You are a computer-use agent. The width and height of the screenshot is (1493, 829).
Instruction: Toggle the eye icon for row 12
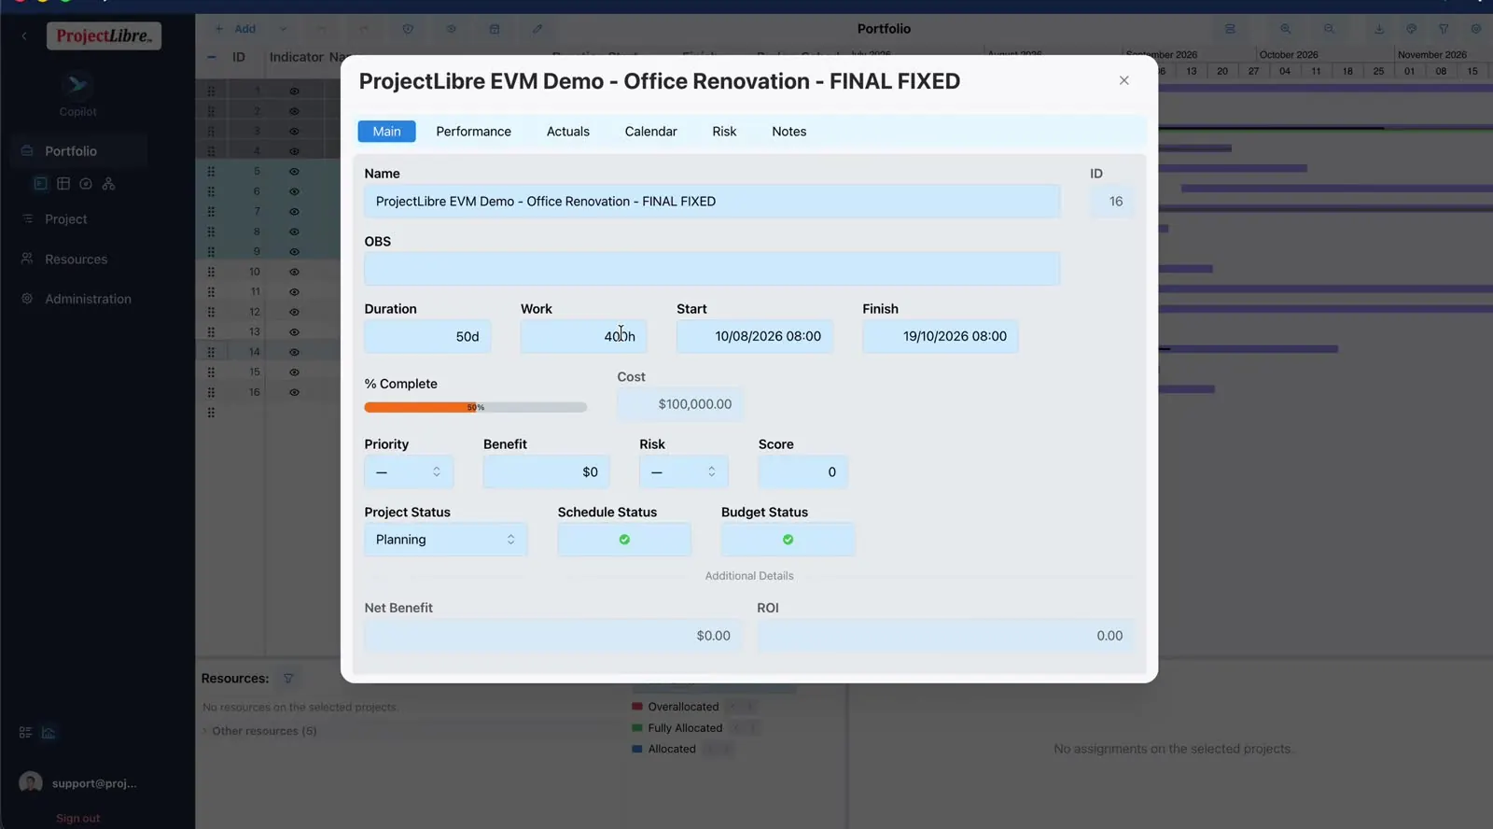[294, 312]
